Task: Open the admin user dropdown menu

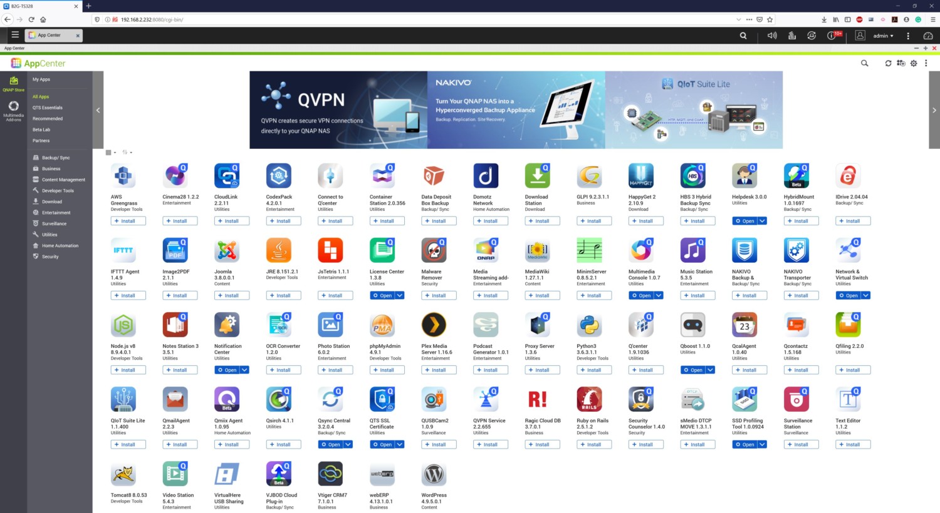Action: pyautogui.click(x=883, y=36)
